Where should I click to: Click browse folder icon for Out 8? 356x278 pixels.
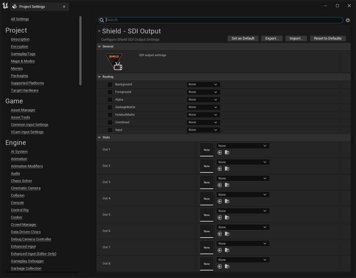[227, 267]
